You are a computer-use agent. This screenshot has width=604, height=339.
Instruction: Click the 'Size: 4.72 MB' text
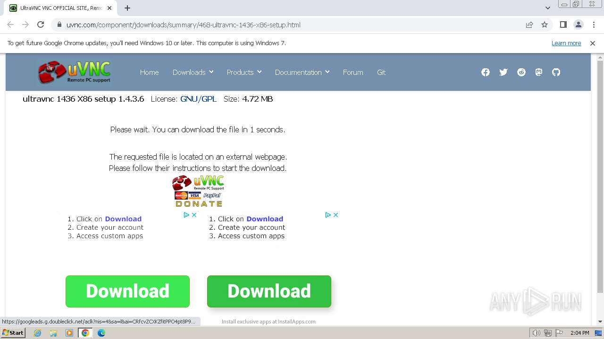248,99
